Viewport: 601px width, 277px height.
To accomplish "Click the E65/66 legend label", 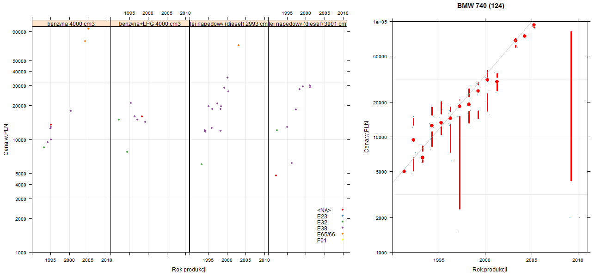I will [326, 234].
